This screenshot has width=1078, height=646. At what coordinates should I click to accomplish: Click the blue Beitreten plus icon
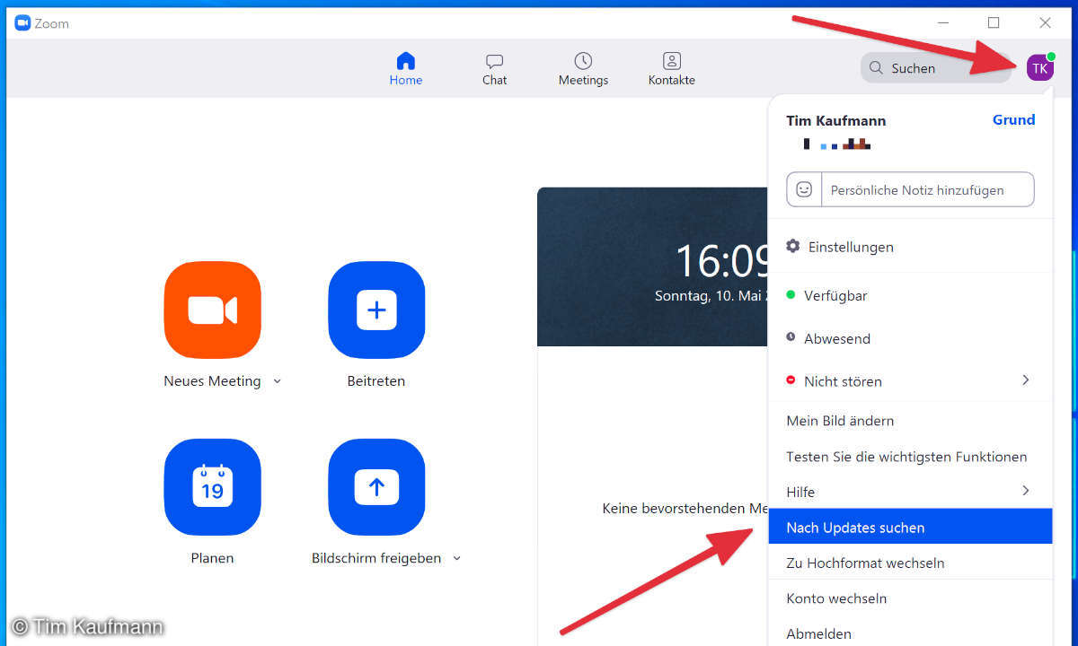tap(376, 310)
